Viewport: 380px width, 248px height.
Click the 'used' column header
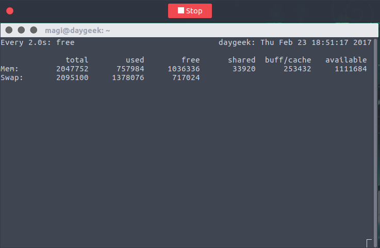(x=135, y=60)
